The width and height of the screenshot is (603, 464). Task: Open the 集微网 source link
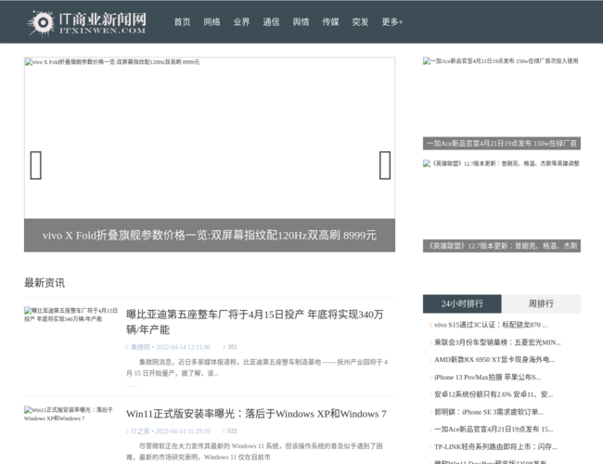(140, 347)
